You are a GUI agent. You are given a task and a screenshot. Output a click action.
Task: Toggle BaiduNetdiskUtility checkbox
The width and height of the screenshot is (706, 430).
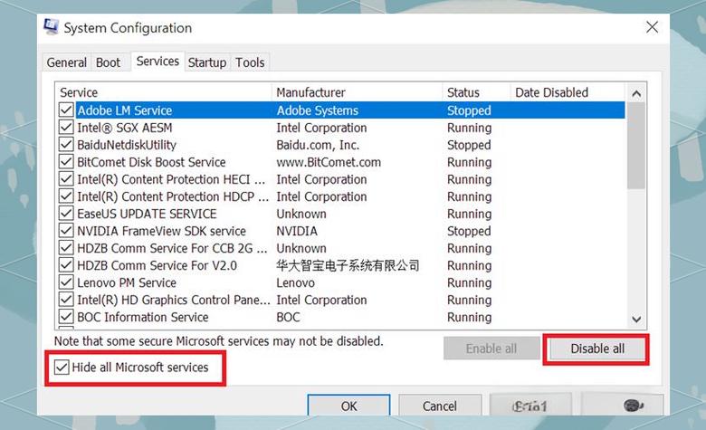coord(66,145)
